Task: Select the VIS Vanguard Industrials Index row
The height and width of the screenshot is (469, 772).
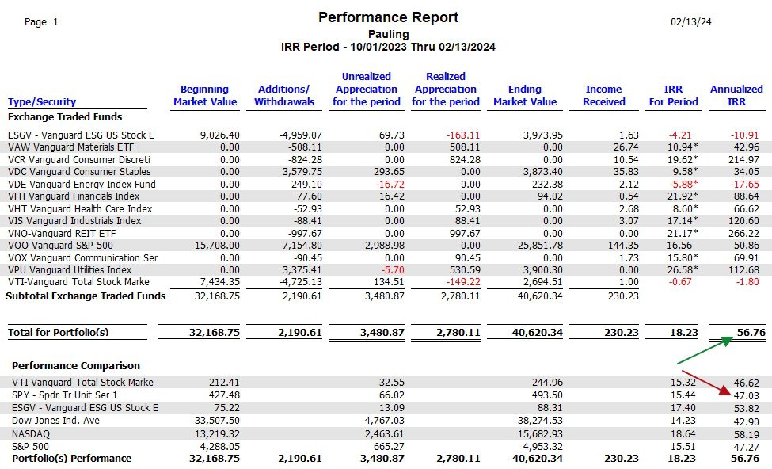Action: 386,221
